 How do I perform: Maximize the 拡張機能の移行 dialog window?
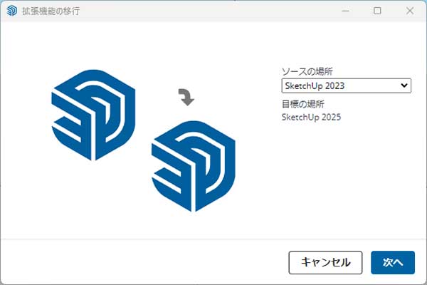click(x=377, y=11)
